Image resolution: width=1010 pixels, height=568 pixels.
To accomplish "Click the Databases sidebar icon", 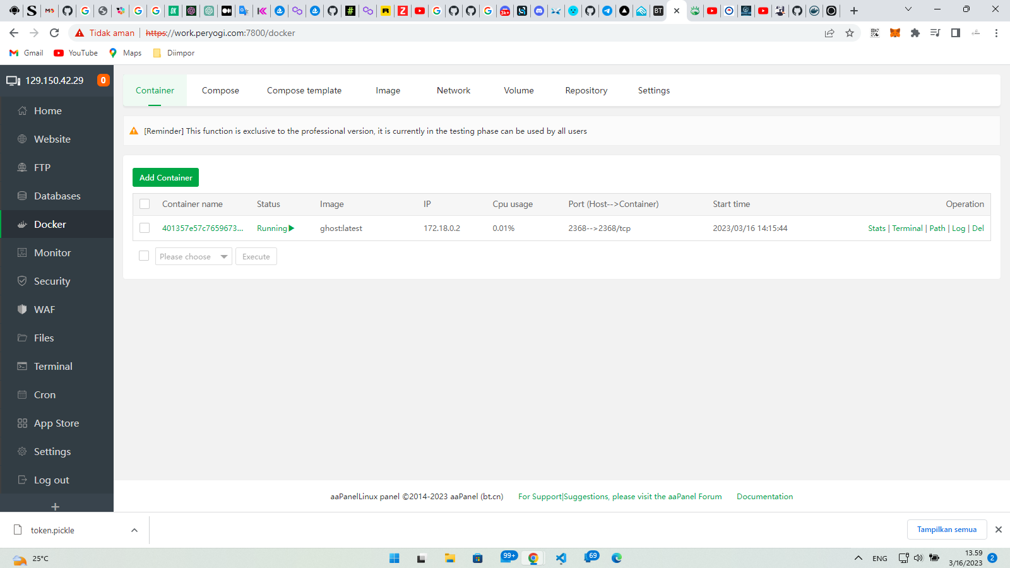I will click(x=22, y=196).
